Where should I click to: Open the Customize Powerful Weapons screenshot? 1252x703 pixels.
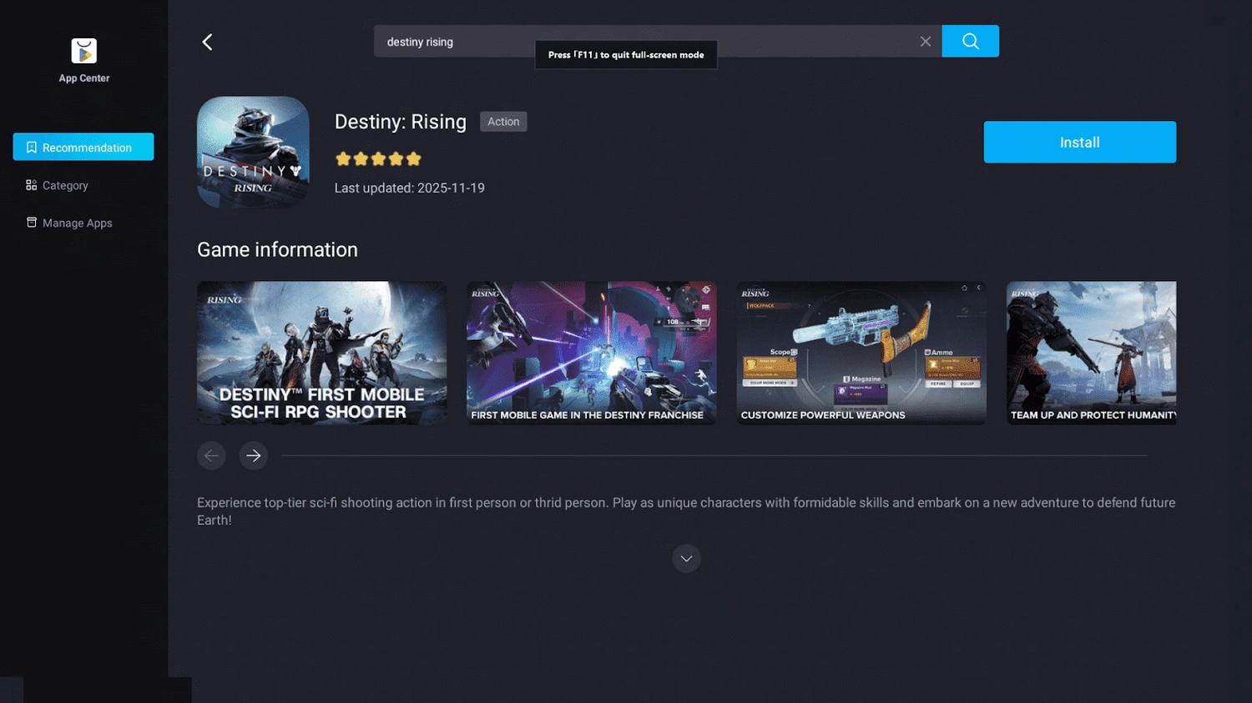tap(861, 353)
